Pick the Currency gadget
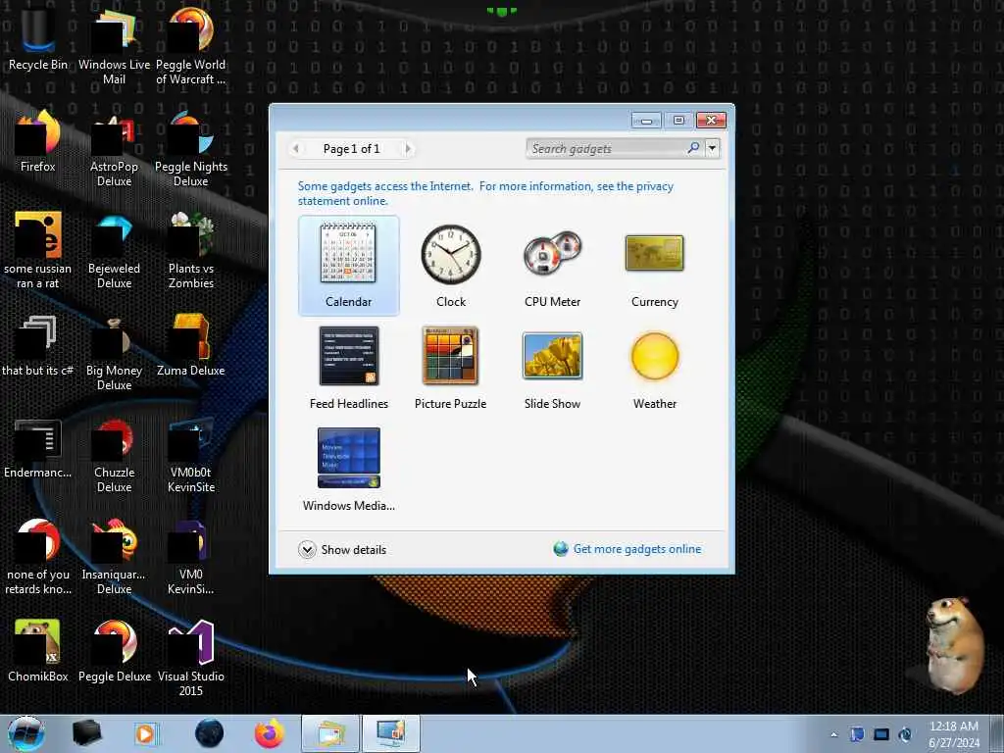 [x=654, y=265]
